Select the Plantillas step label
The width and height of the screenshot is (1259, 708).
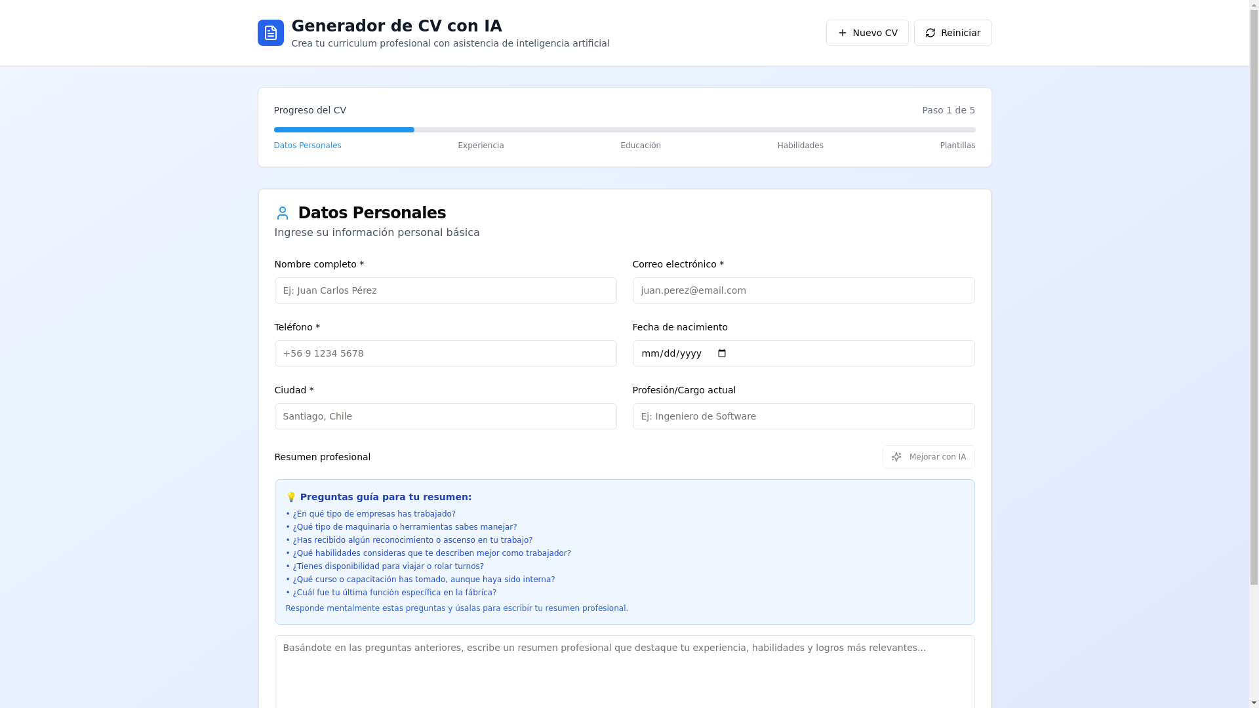tap(957, 146)
